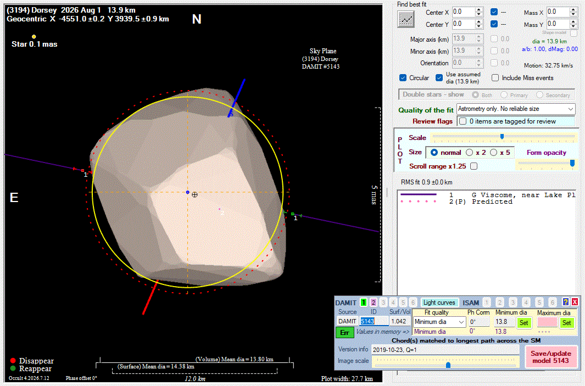The height and width of the screenshot is (386, 585).
Task: Enable Include Miss events checkbox
Action: coord(495,77)
